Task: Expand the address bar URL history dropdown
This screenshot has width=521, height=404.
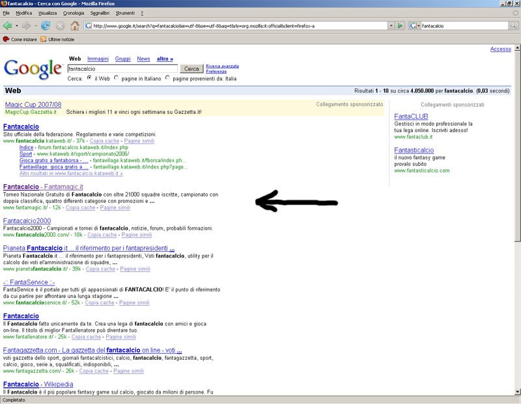Action: [391, 25]
